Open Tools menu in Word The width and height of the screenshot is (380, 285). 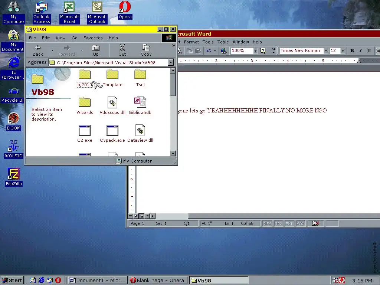(208, 42)
